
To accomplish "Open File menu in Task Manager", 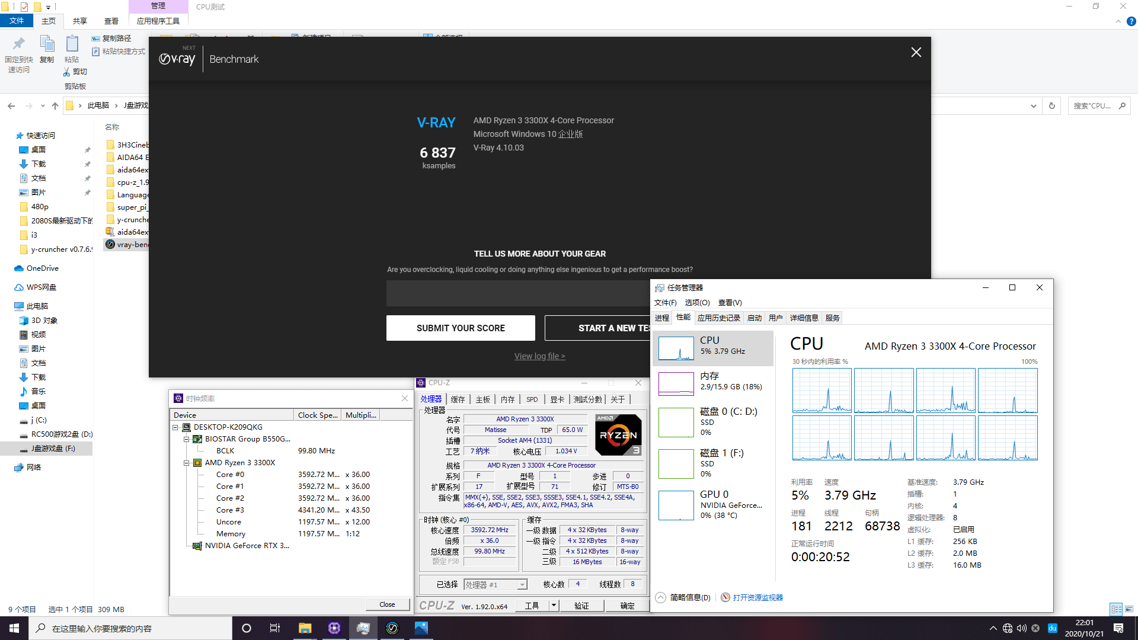I will point(665,303).
